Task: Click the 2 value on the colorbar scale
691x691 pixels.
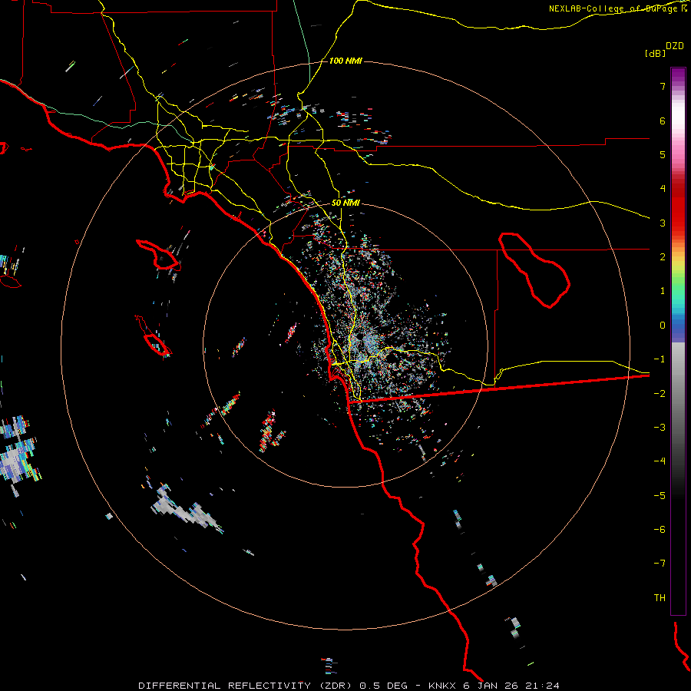Action: click(663, 257)
